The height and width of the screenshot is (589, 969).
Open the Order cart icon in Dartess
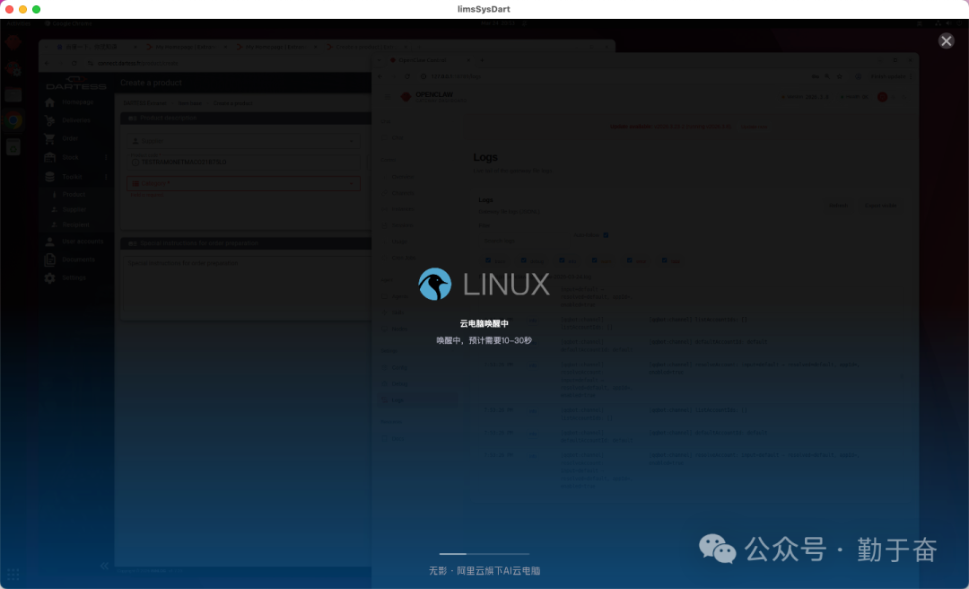tap(49, 139)
